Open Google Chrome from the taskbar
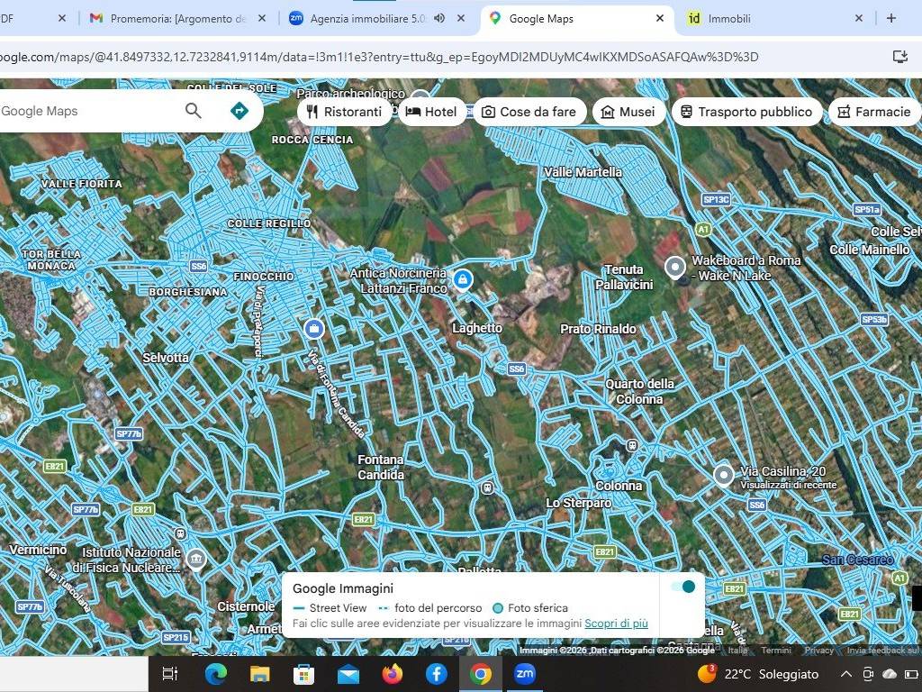 pos(481,674)
